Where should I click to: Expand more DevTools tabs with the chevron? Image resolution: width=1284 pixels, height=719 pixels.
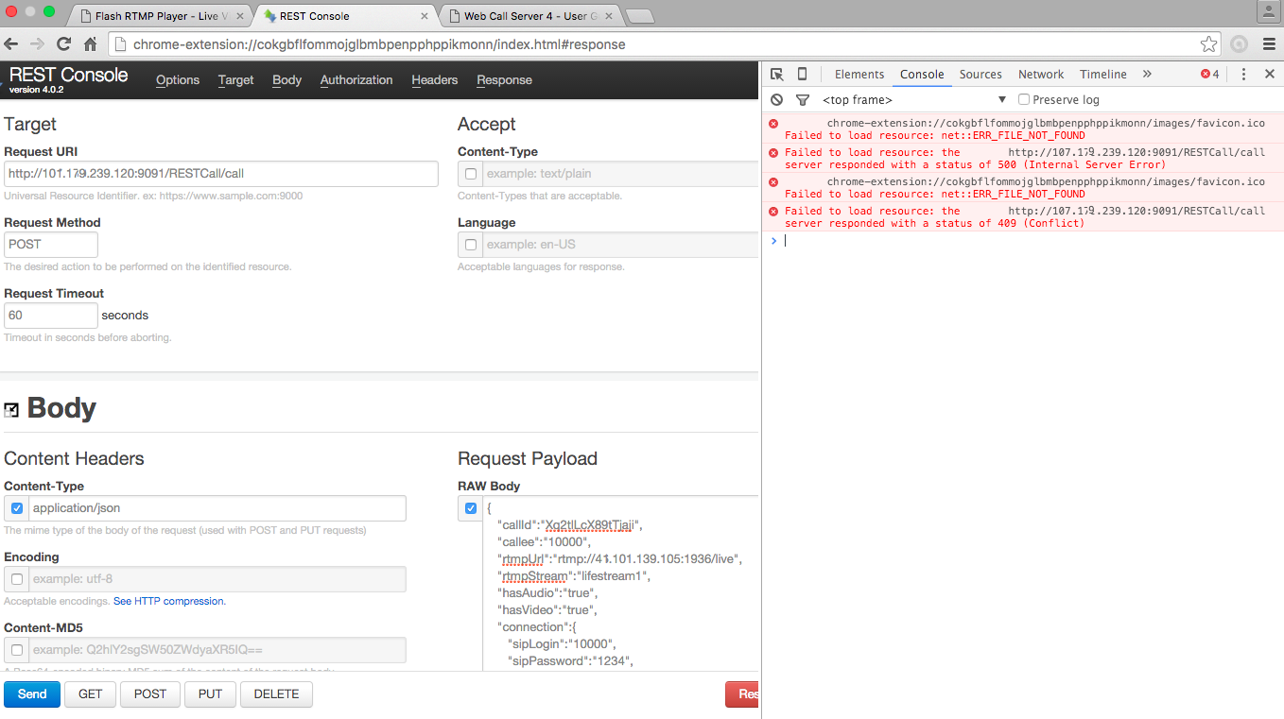coord(1147,74)
